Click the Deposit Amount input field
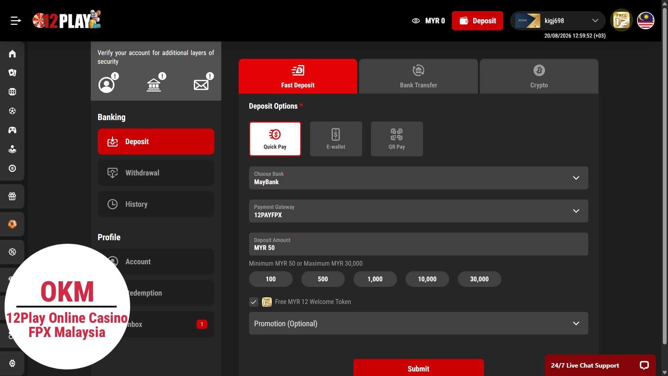668x376 pixels. [419, 244]
